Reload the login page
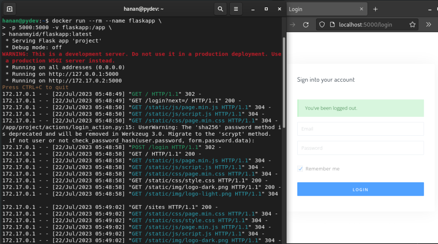This screenshot has height=244, width=438. tap(306, 24)
